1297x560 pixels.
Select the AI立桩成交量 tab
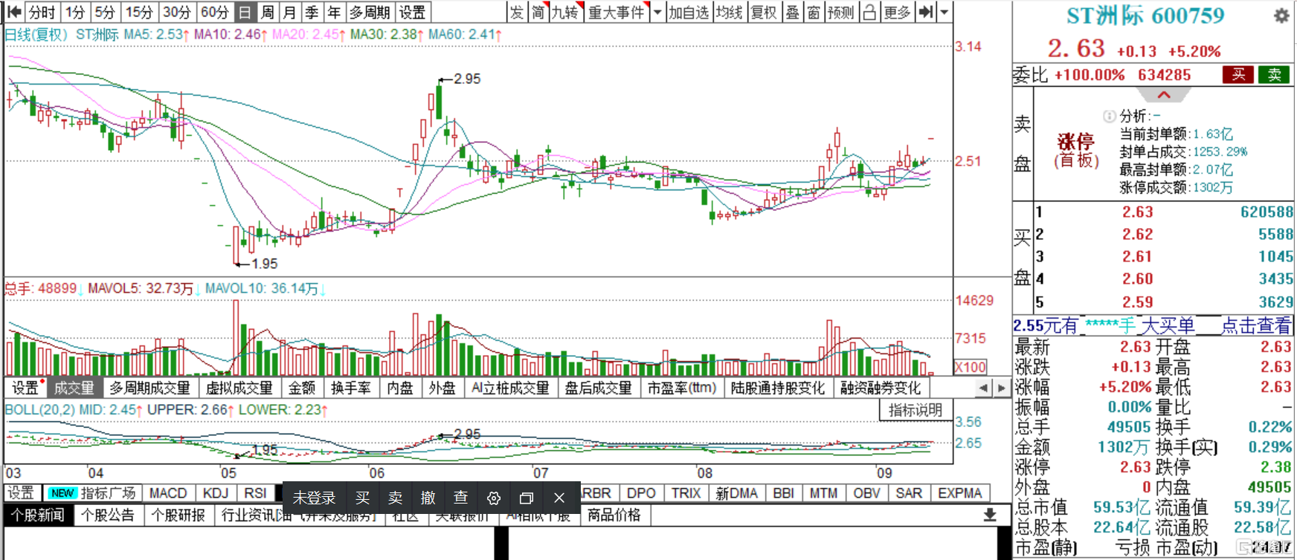tap(510, 388)
